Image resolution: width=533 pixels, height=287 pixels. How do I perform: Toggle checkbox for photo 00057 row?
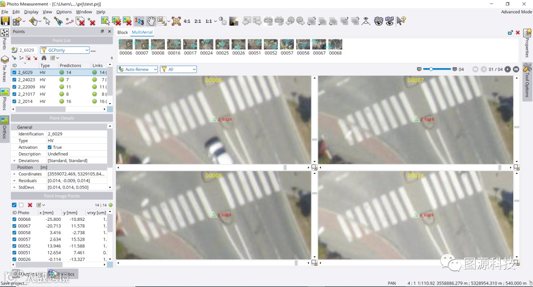point(14,240)
